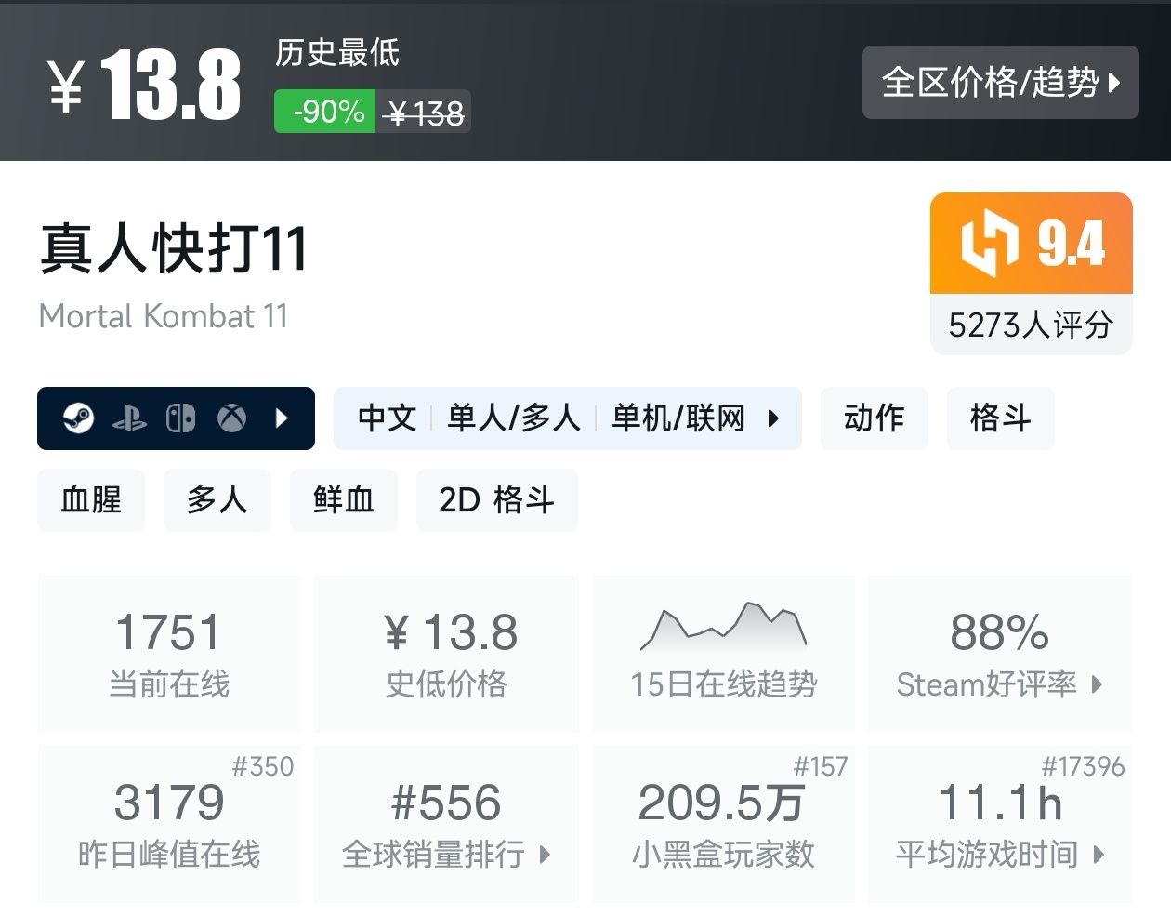1171x916 pixels.
Task: Open the 209.5万 小黑盒玩家数 card
Action: pyautogui.click(x=723, y=824)
